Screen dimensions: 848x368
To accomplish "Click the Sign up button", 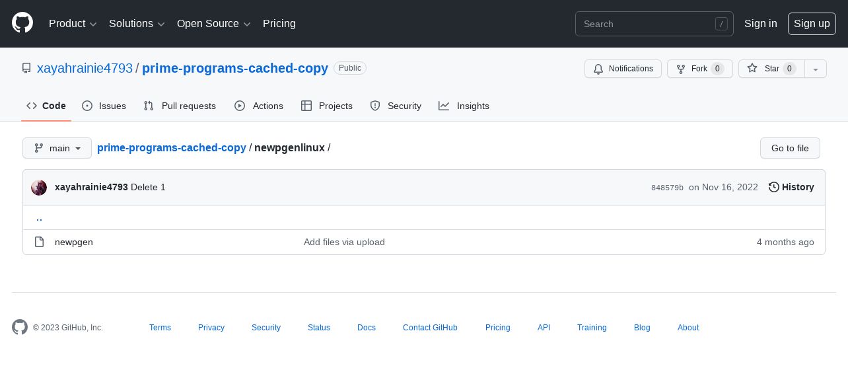I will [x=812, y=24].
